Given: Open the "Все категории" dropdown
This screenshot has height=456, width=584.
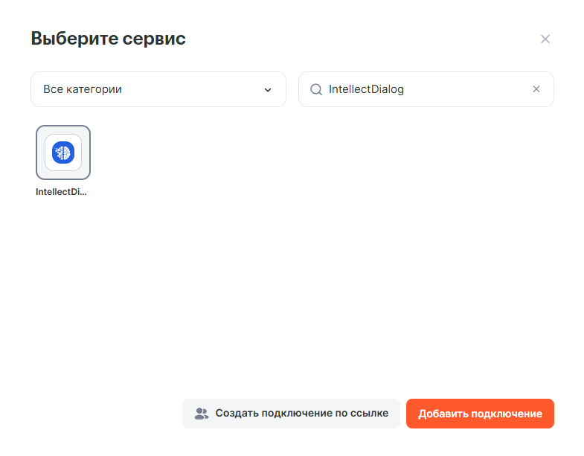Looking at the screenshot, I should 158,89.
